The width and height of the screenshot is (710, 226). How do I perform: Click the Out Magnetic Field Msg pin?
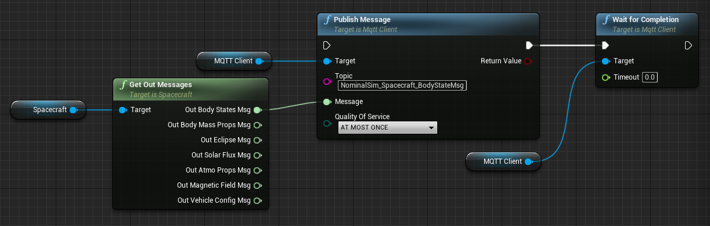[x=257, y=185]
